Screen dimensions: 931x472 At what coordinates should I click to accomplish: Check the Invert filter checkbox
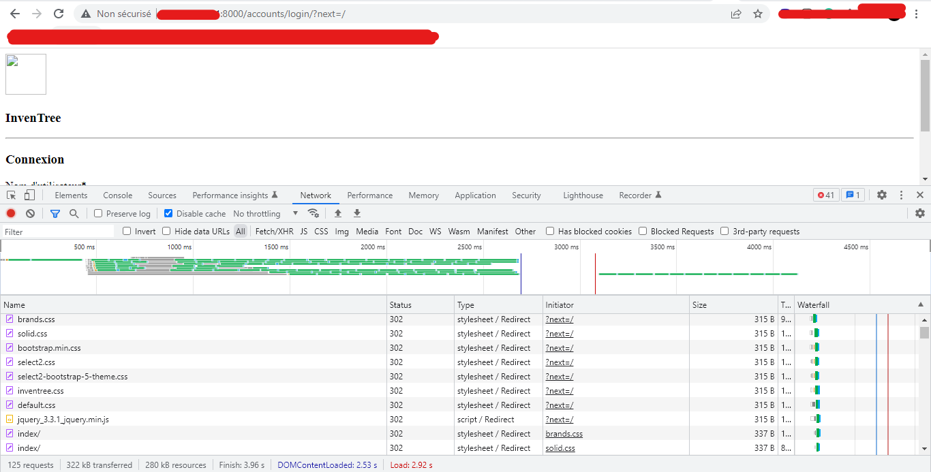pyautogui.click(x=126, y=231)
